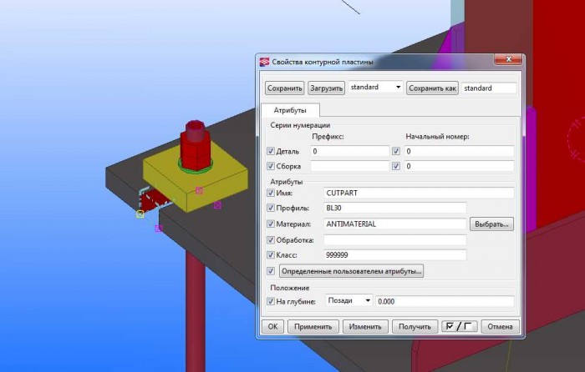Screen dimensions: 585x372
Task: Click the yellow handle point of the cut
Action: point(140,214)
